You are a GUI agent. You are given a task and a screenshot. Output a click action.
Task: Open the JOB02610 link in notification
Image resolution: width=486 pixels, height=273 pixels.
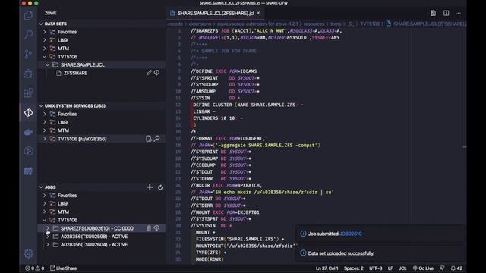click(351, 234)
